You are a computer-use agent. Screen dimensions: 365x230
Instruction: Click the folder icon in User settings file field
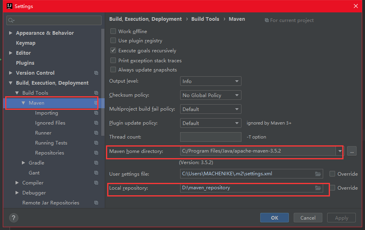tap(318, 174)
